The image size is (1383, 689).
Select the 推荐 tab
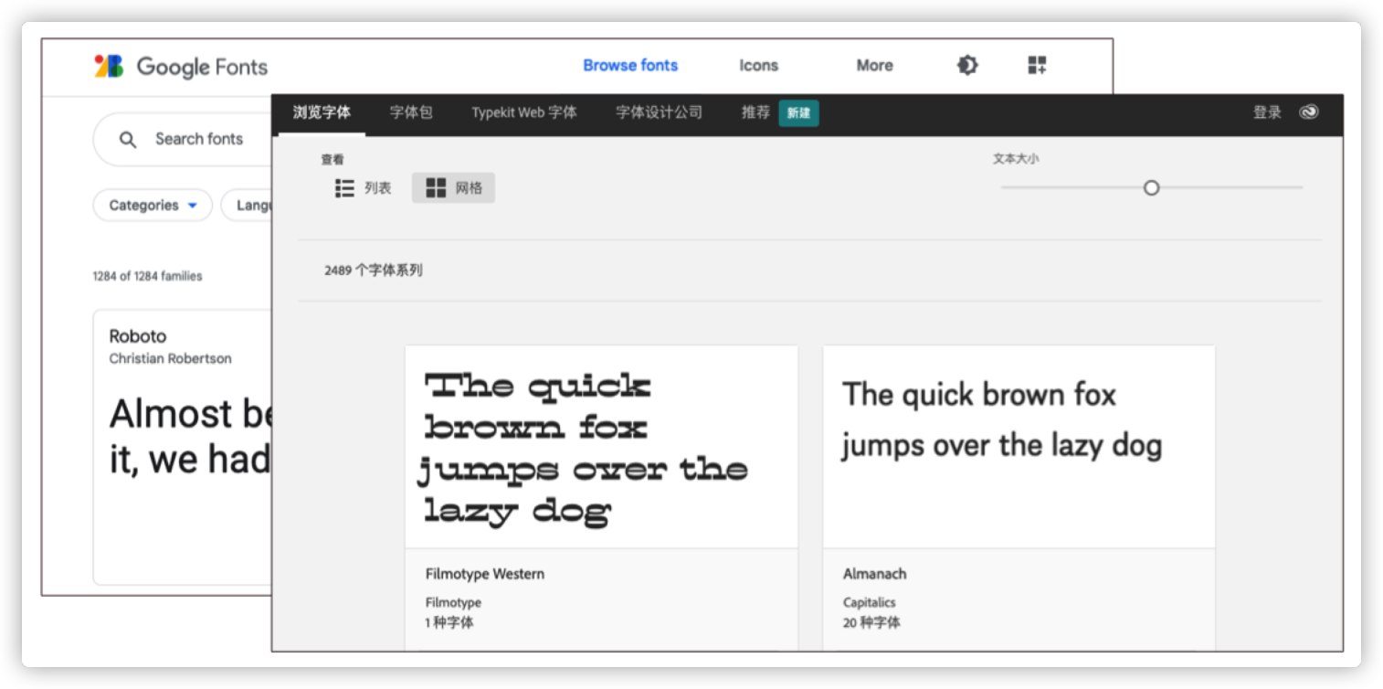[x=755, y=112]
